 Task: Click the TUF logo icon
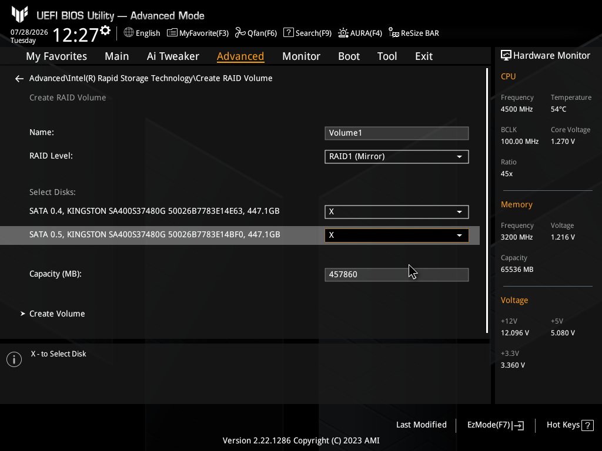click(x=19, y=14)
